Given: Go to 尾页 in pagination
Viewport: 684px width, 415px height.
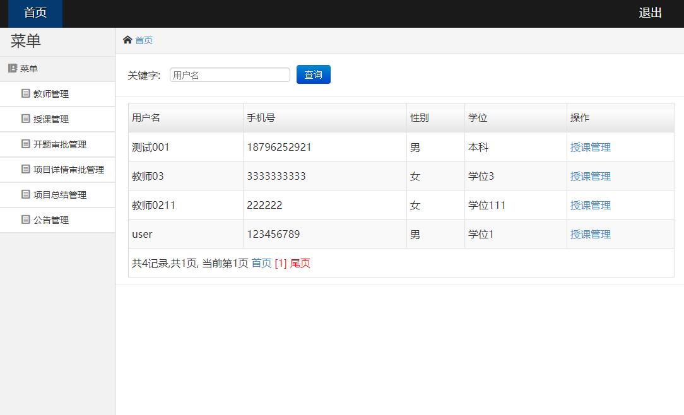Looking at the screenshot, I should click(300, 264).
